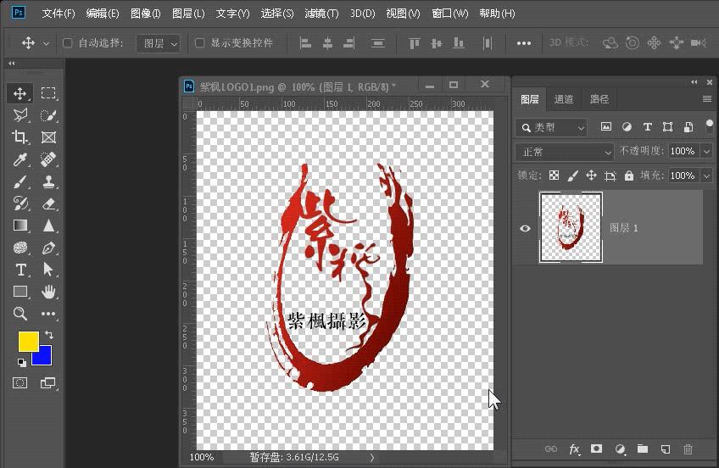Filter layers by adjustment layers icon
This screenshot has width=719, height=468.
point(627,127)
